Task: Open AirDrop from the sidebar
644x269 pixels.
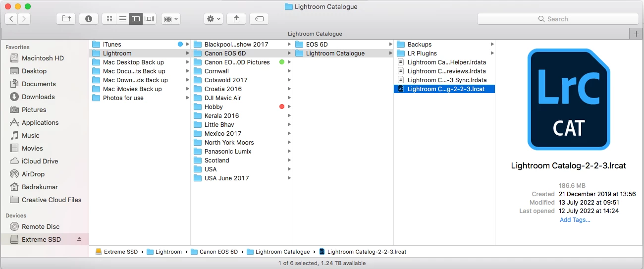Action: (x=33, y=174)
